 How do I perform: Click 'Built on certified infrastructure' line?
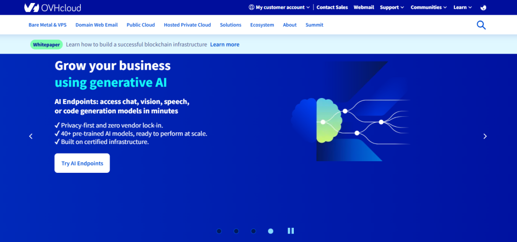tap(102, 142)
